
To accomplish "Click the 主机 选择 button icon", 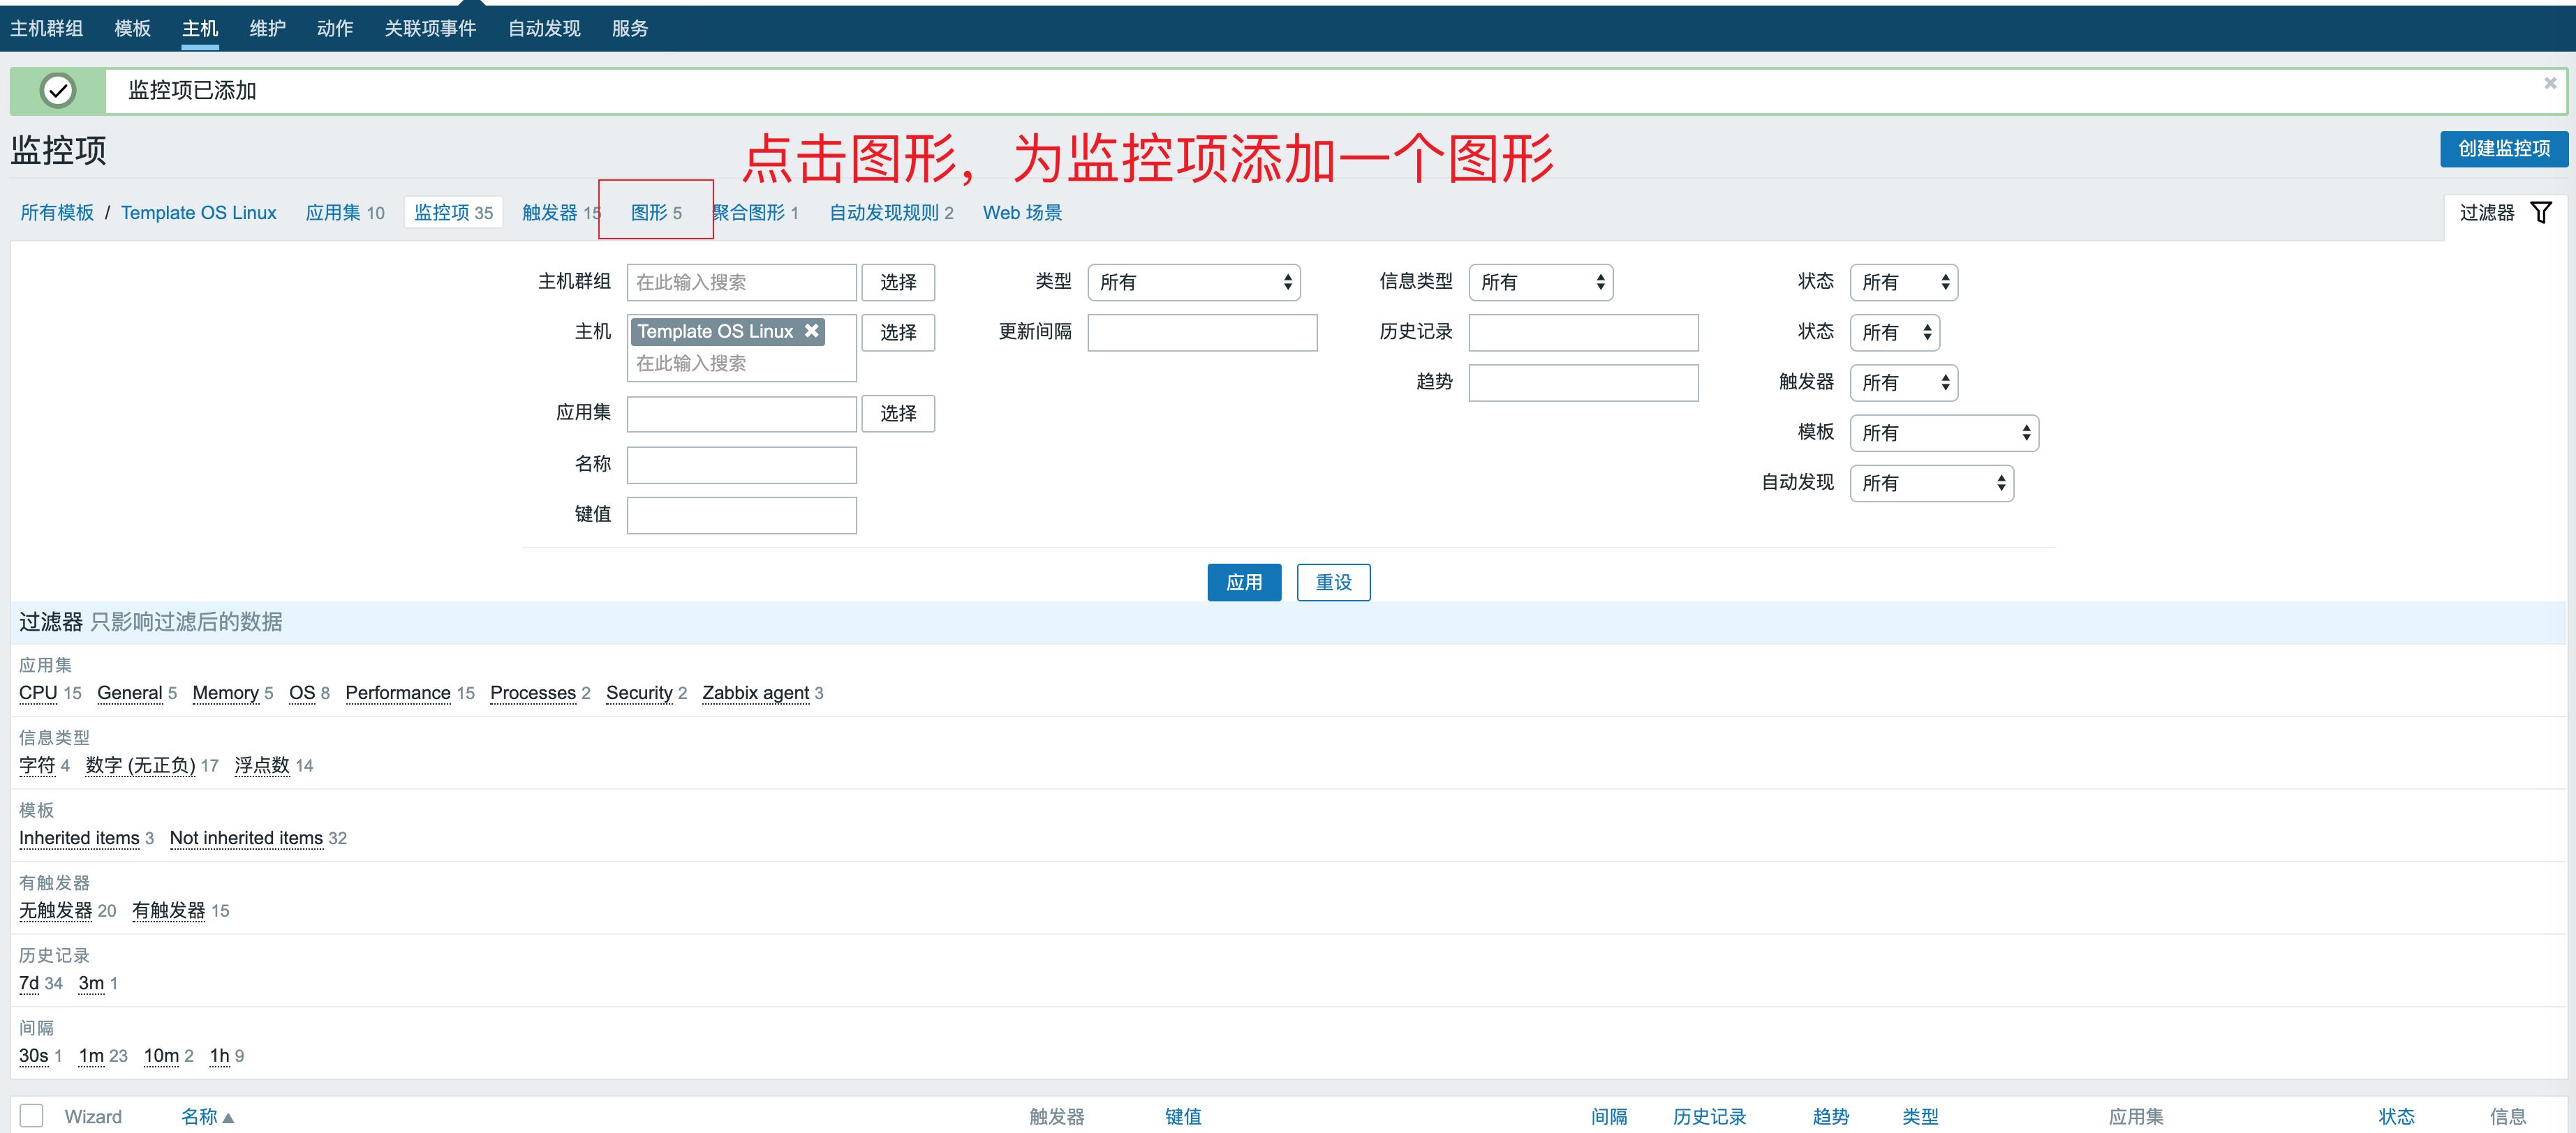I will point(898,331).
